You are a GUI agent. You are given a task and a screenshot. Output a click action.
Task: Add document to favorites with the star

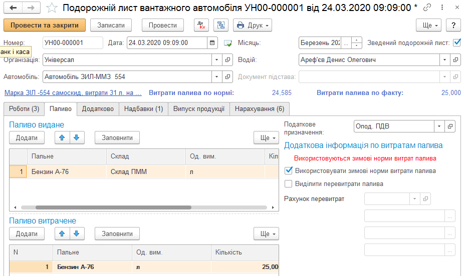point(52,8)
